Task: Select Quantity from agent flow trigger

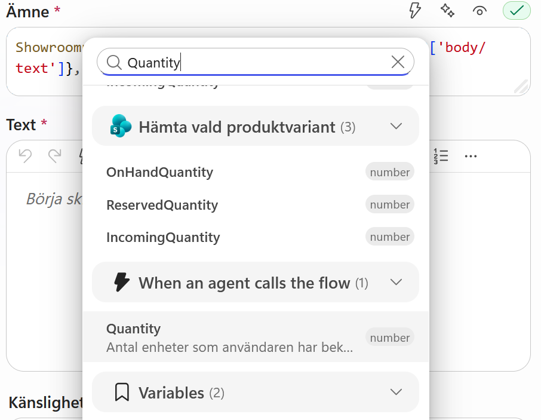Action: pos(256,337)
